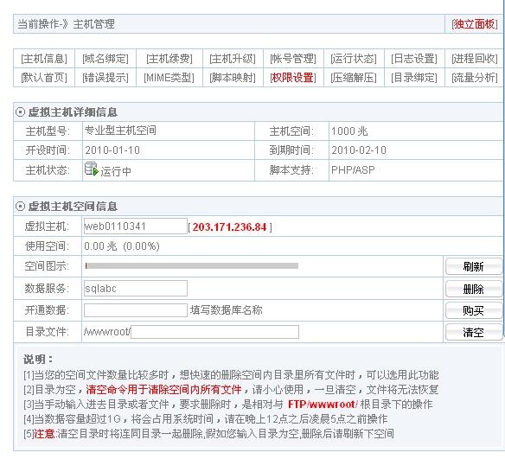Collapse the 虚拟主机详细信息 section bullet

[20, 112]
